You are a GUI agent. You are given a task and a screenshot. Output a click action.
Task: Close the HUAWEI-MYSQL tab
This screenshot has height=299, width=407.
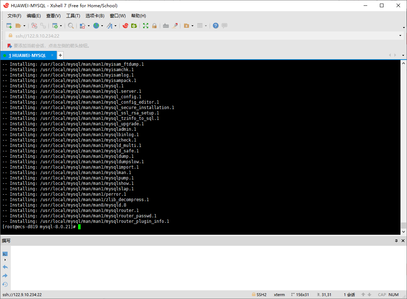[x=52, y=55]
